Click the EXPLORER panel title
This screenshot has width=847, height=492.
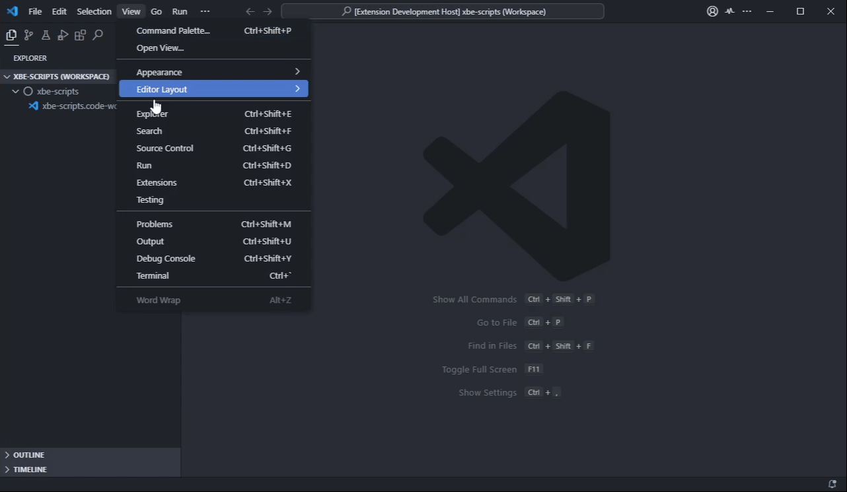[x=30, y=58]
